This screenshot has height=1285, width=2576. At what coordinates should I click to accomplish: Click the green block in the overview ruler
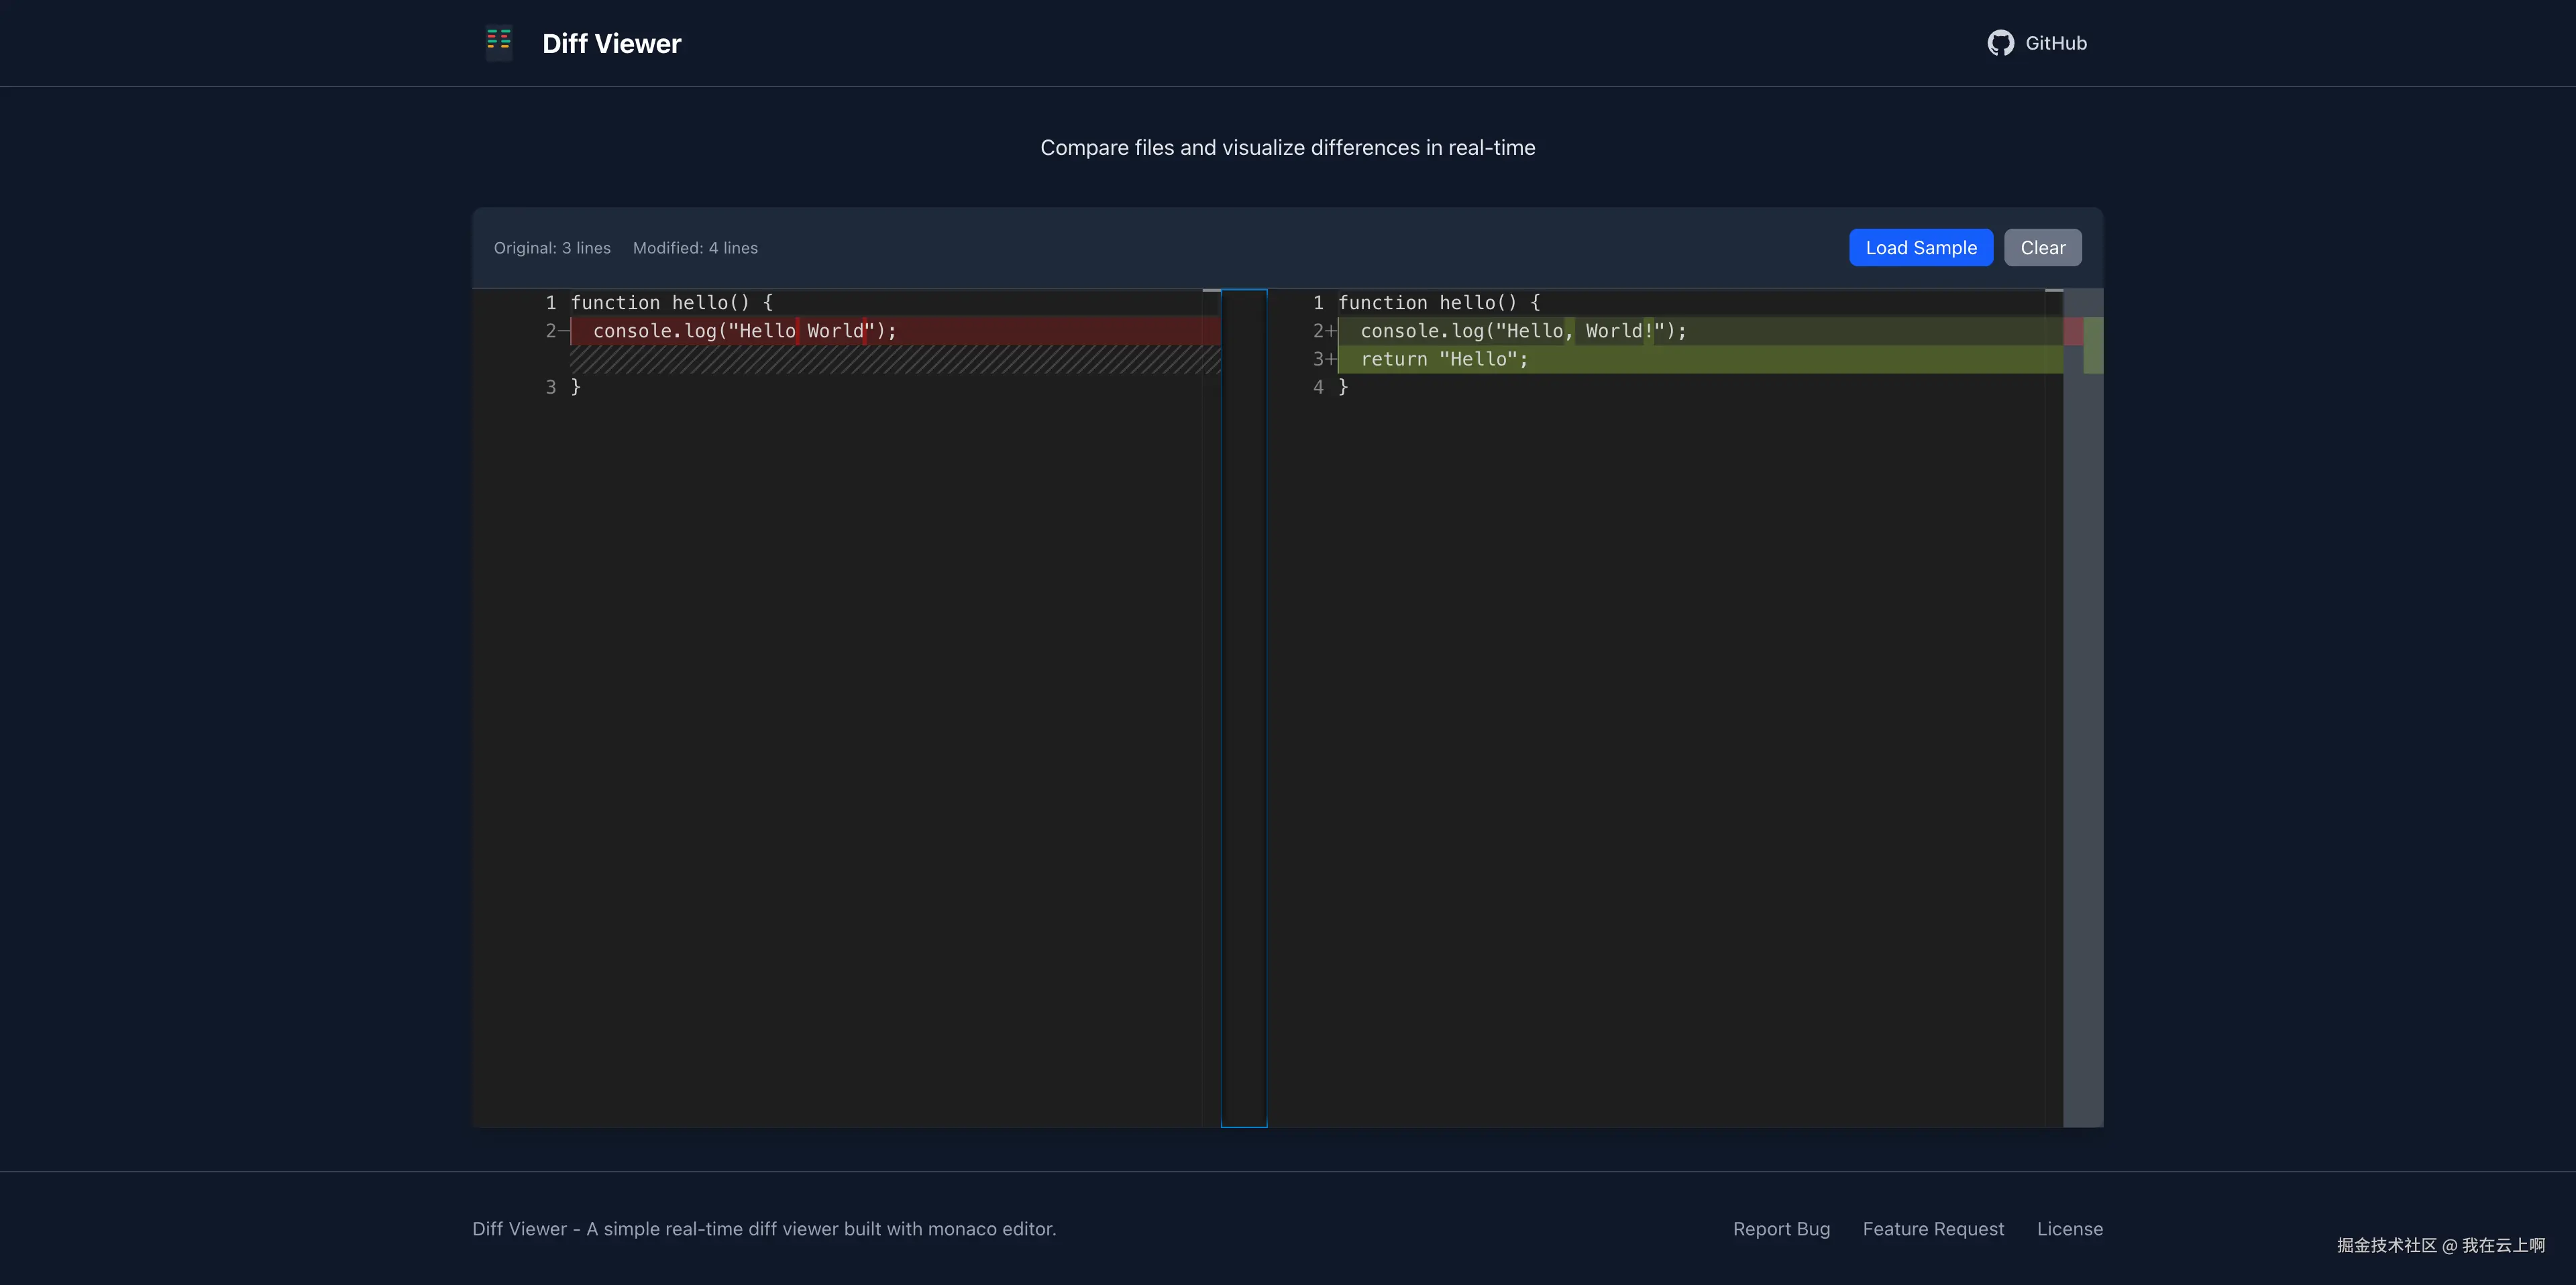coord(2093,345)
